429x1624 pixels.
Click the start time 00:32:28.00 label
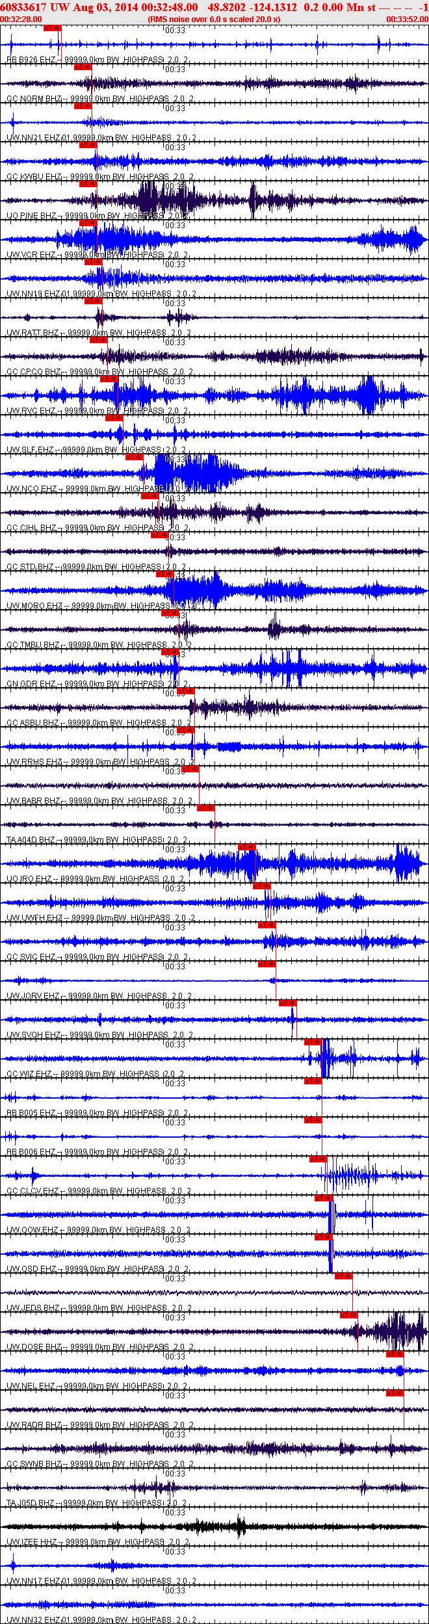[21, 20]
